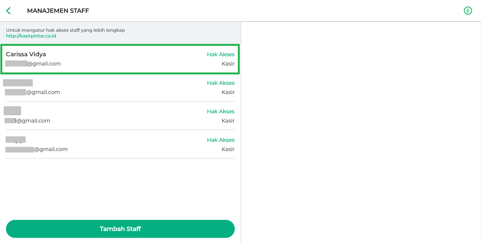Open Hak Akses for the second staff entry
This screenshot has height=243, width=481.
(221, 83)
